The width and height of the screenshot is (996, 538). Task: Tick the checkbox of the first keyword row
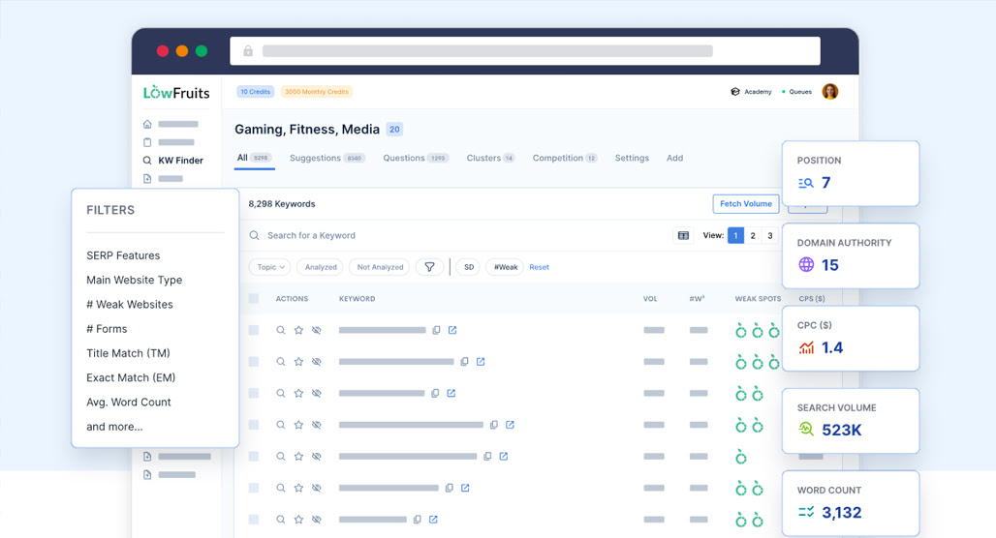(254, 330)
